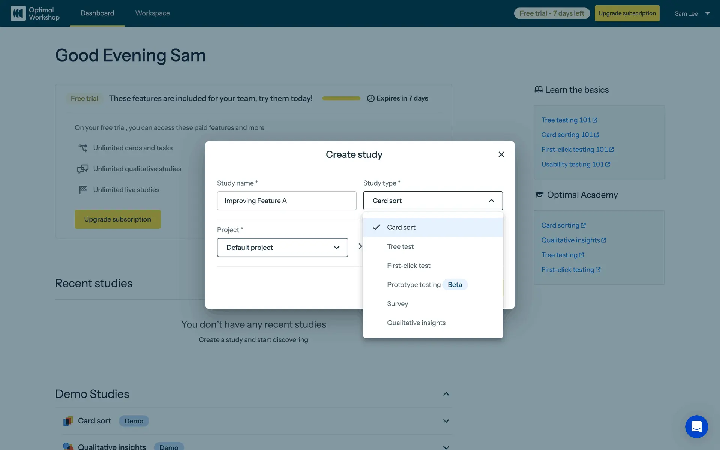The image size is (720, 450).
Task: Click the Learn the basics book icon
Action: tap(538, 90)
